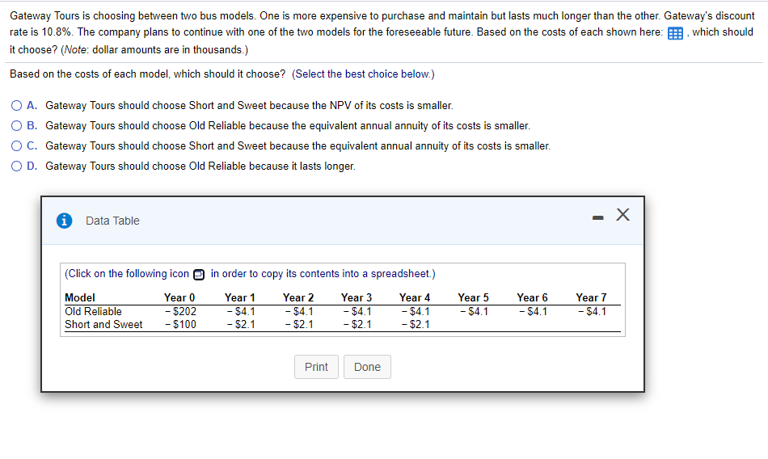Click the Short and Sweet row label
Image resolution: width=768 pixels, height=459 pixels.
(x=103, y=324)
